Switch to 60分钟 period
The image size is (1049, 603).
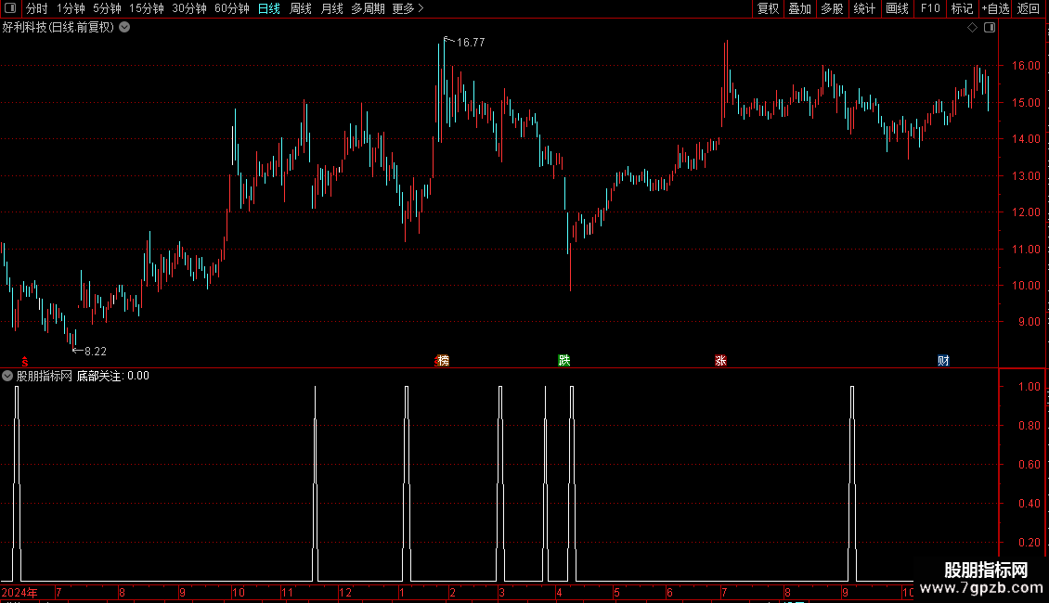pyautogui.click(x=231, y=8)
